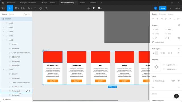Click SELECT button on COMPUTER card
Viewport: 182px width, 102px height.
click(76, 81)
